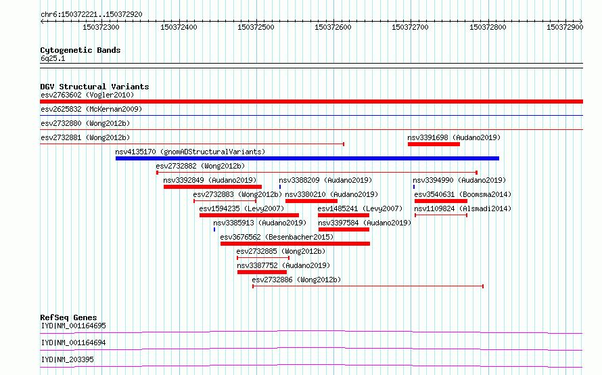Click the nsv3387752 (Audano2019) label

pyautogui.click(x=283, y=265)
